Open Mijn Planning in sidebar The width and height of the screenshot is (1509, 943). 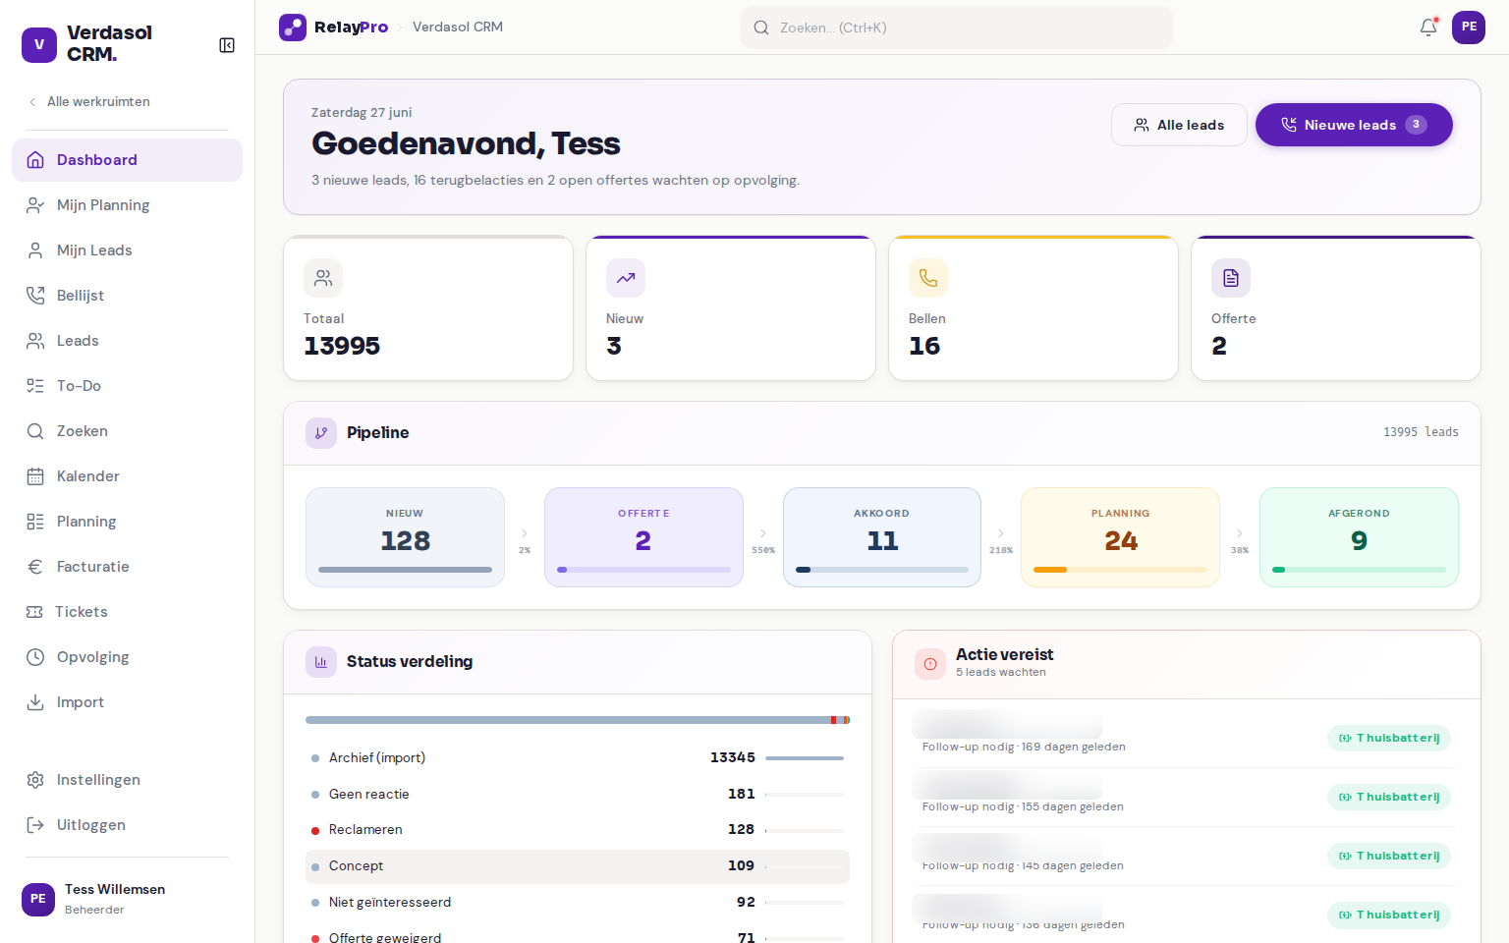coord(127,205)
